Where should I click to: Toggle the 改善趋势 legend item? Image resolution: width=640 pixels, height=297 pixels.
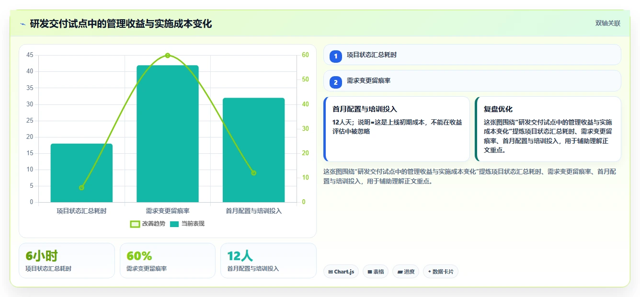pyautogui.click(x=148, y=224)
